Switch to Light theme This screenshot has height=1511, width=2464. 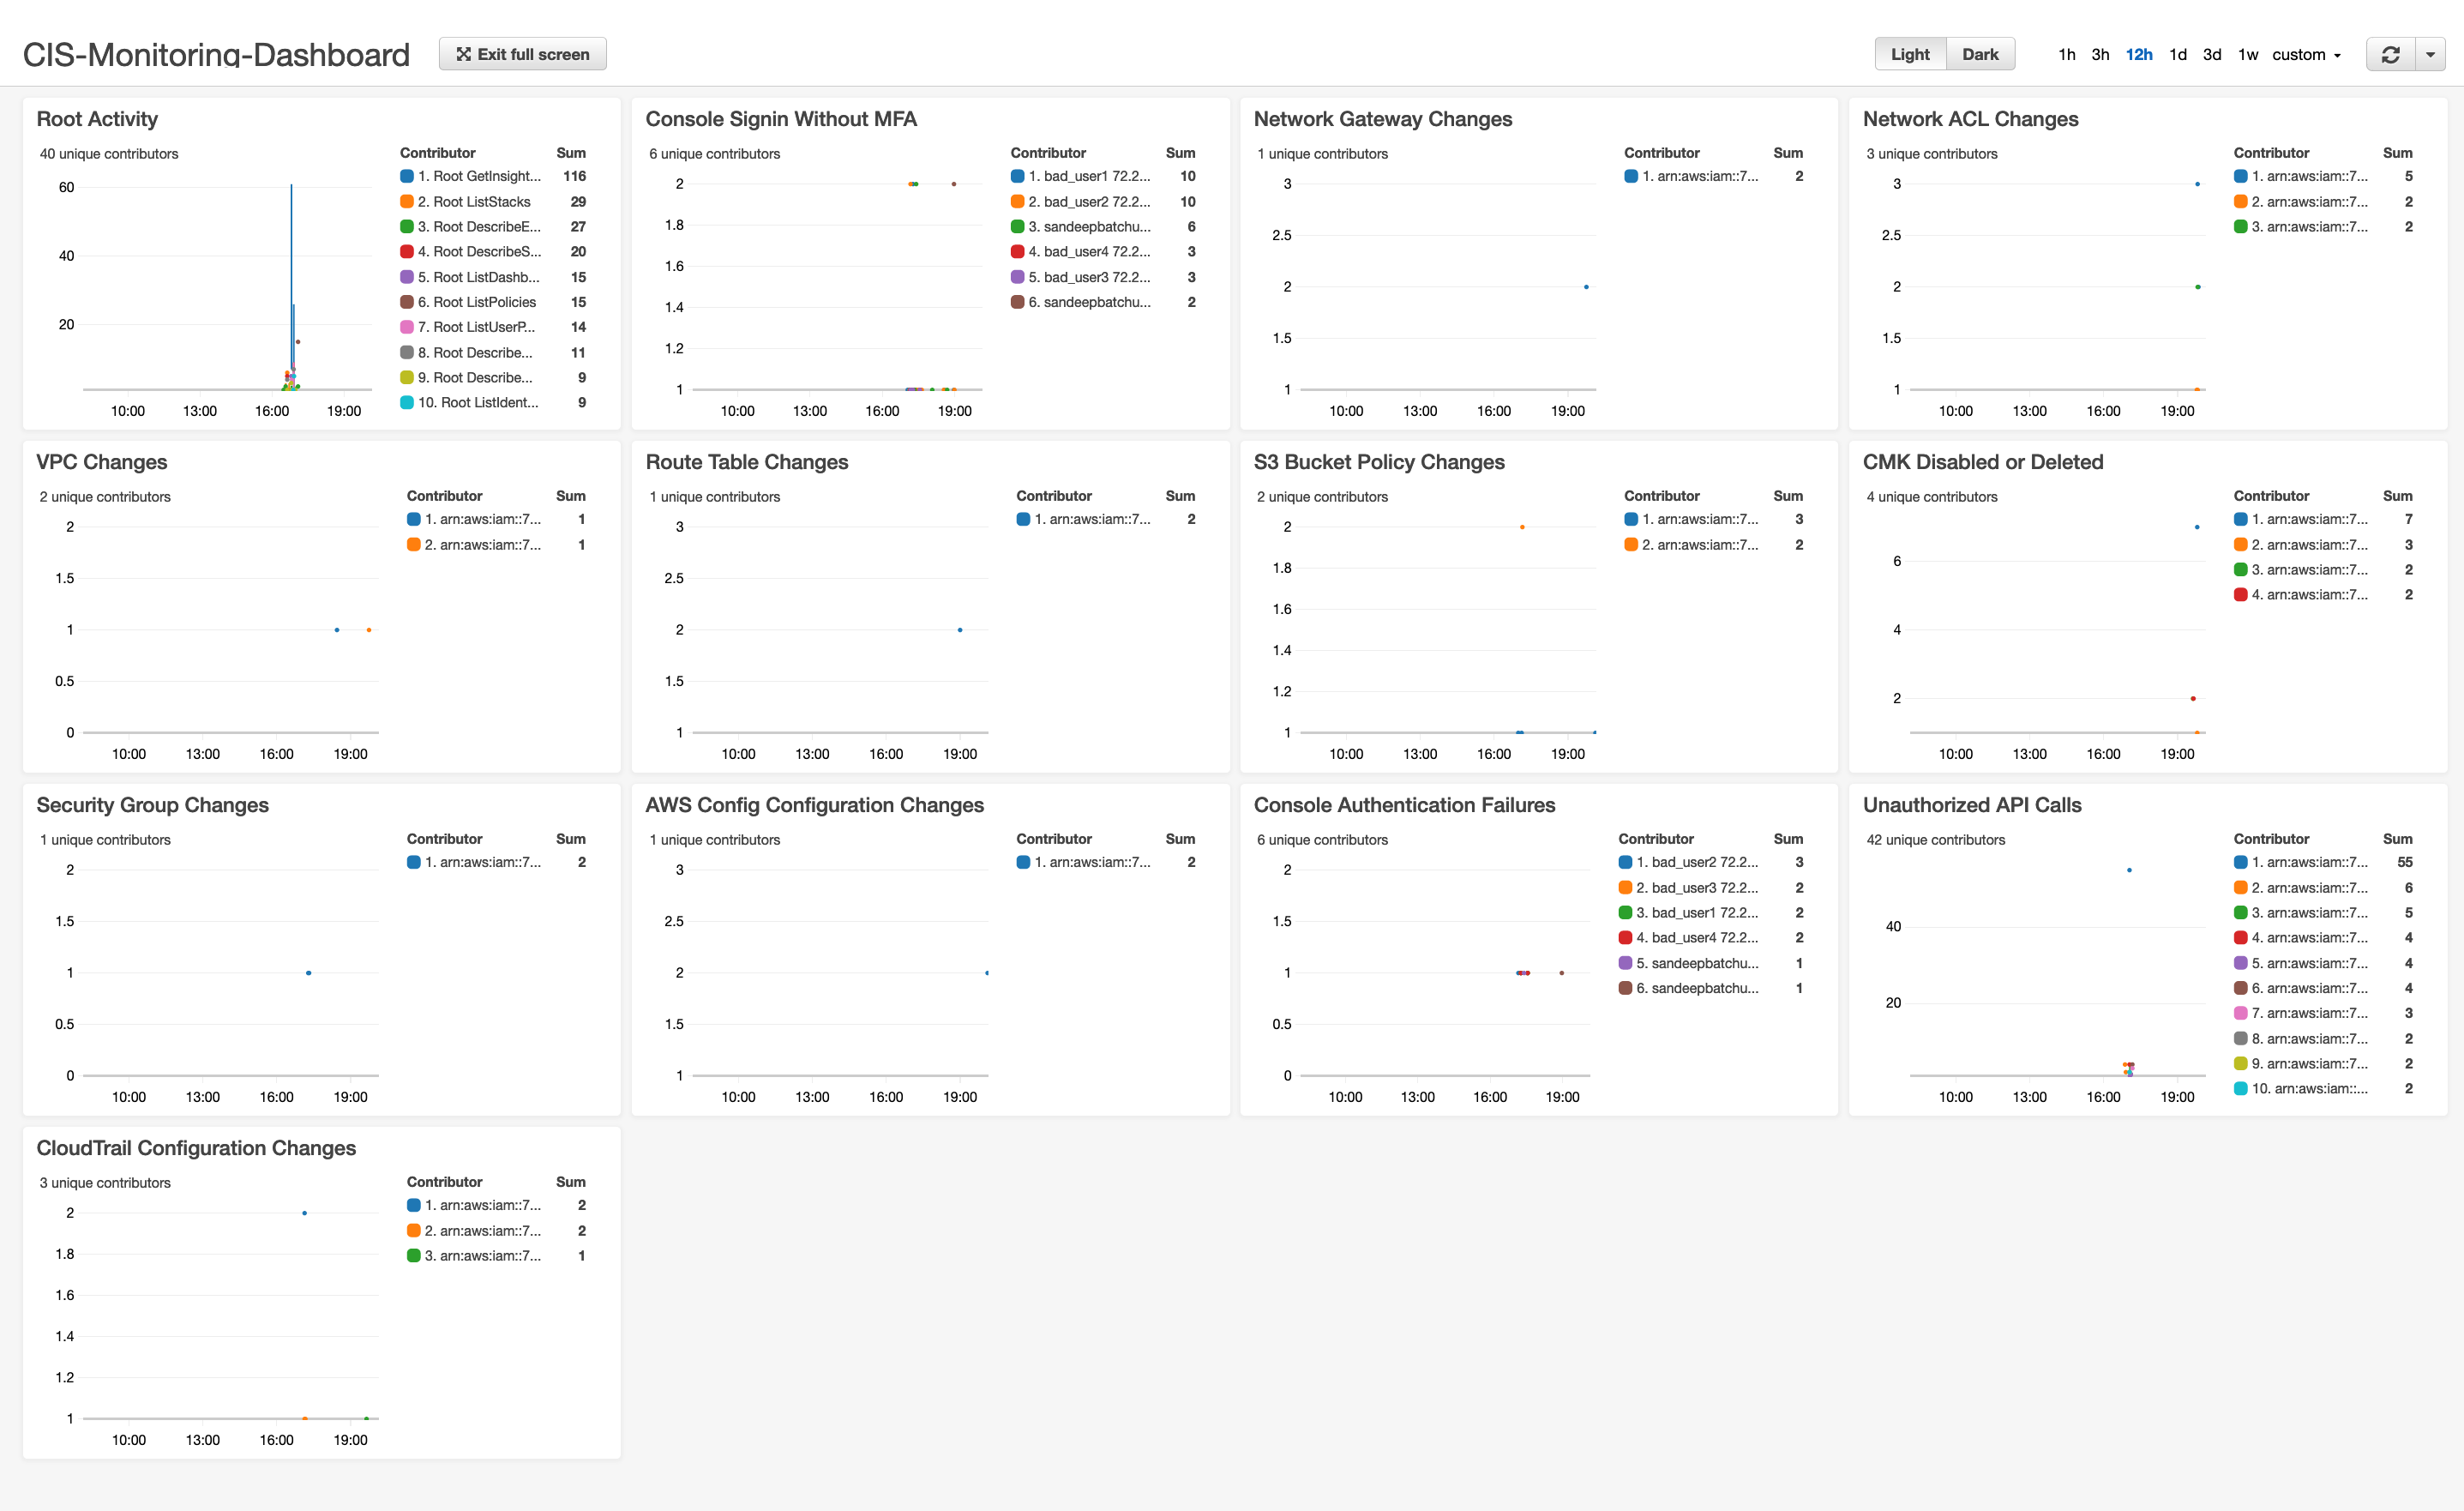[1910, 54]
